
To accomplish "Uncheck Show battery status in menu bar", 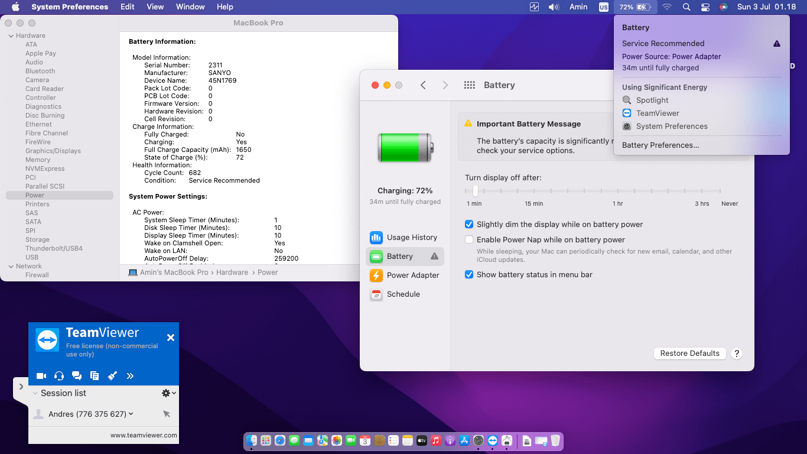I will (469, 275).
